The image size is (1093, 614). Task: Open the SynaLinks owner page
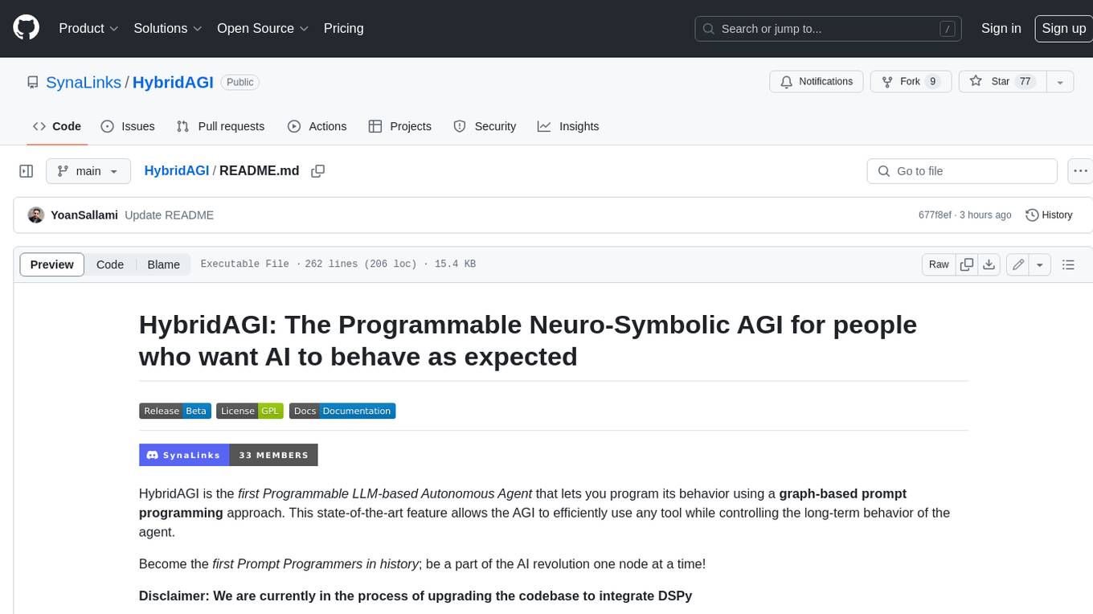[84, 82]
